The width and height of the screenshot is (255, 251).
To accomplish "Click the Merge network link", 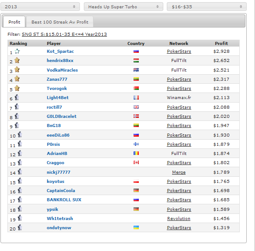I will pyautogui.click(x=179, y=172).
